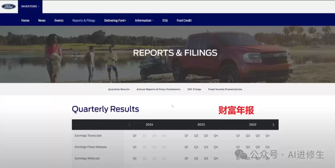Open the INVESTORS dropdown
Screen dimensions: 335x168
pyautogui.click(x=30, y=7)
